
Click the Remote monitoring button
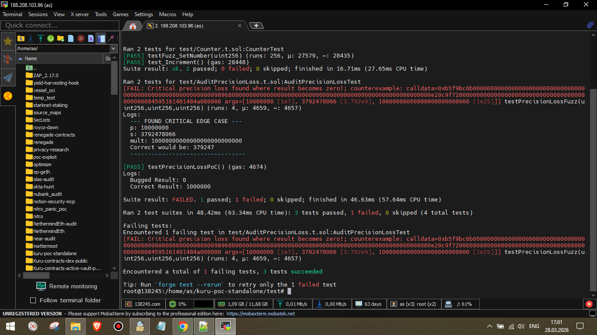point(67,286)
